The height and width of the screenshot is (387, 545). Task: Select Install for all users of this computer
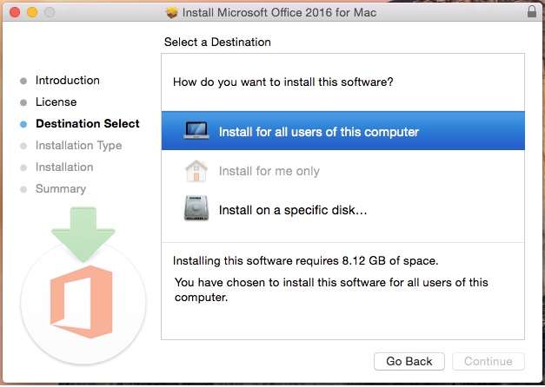(x=343, y=131)
